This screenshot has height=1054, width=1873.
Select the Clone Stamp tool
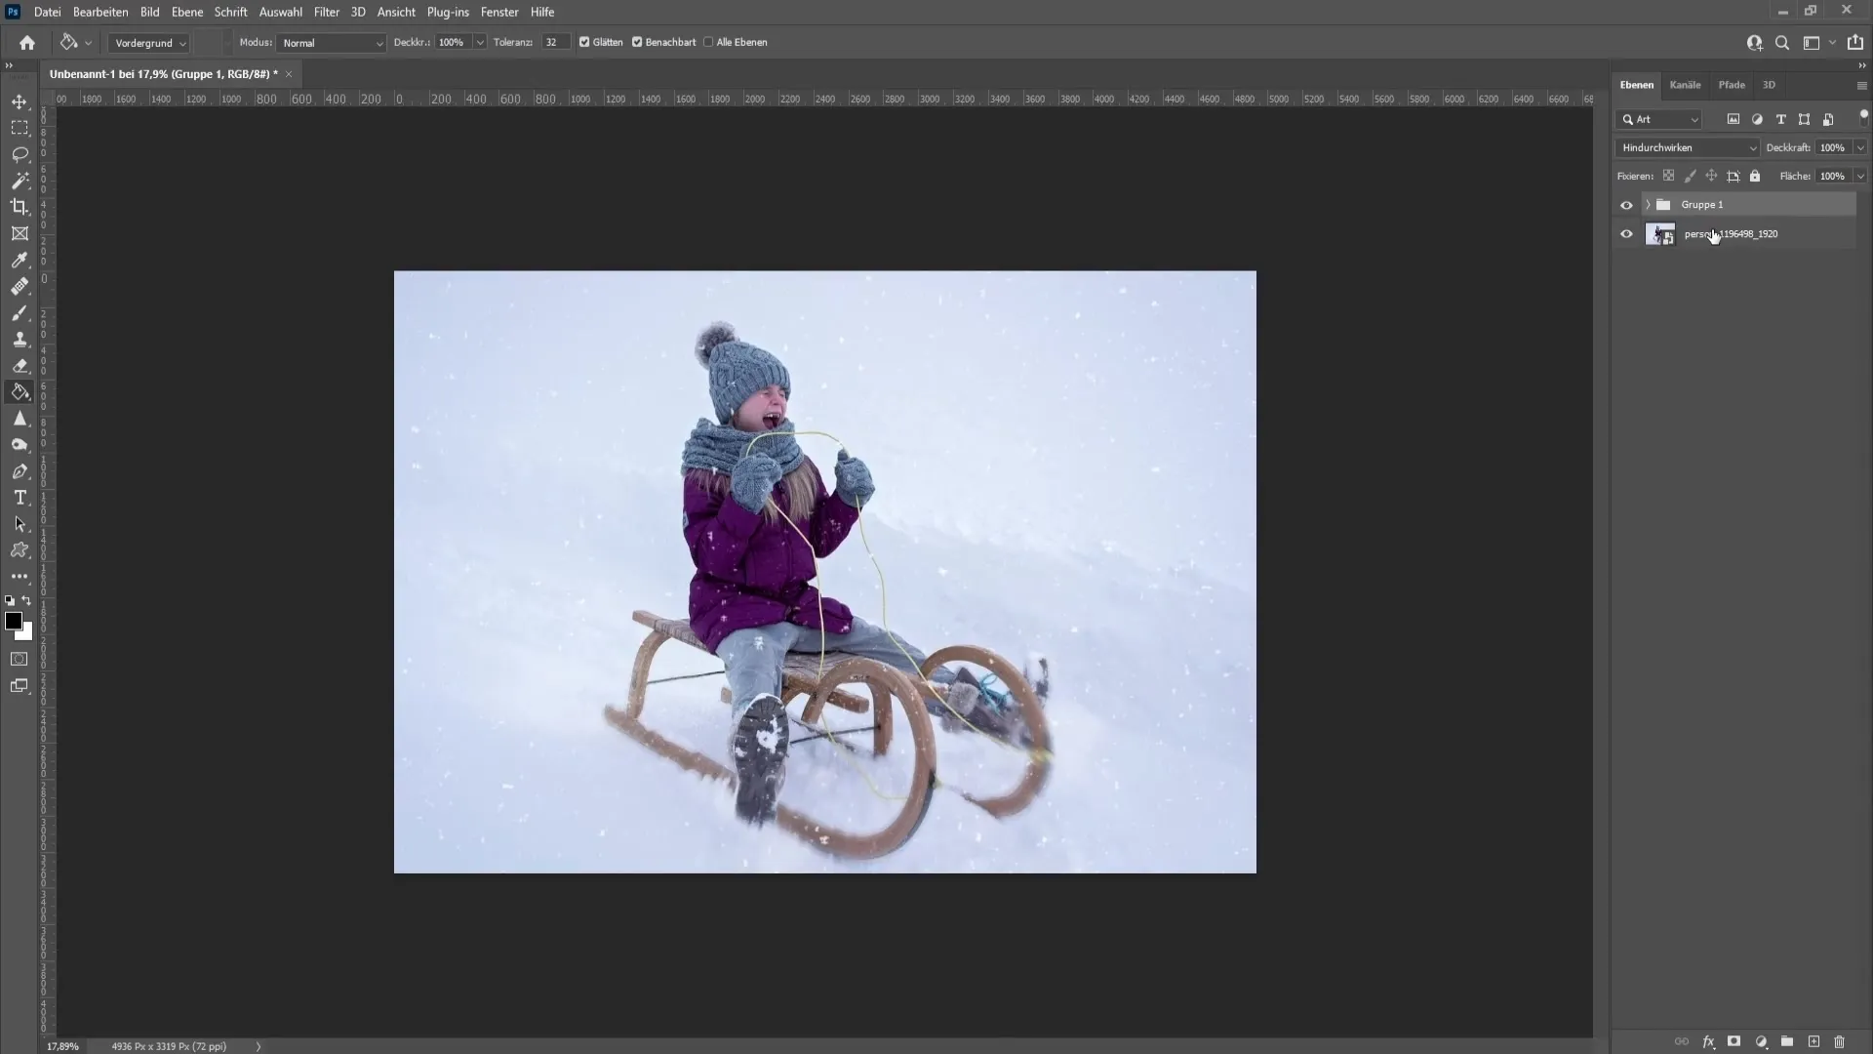click(20, 339)
